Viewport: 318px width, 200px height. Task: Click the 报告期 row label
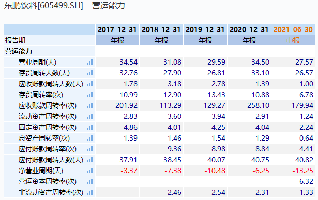pyautogui.click(x=15, y=40)
